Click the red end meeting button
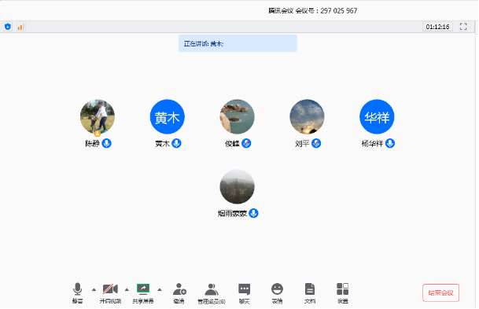Viewport: 479px width, 309px height. (440, 292)
